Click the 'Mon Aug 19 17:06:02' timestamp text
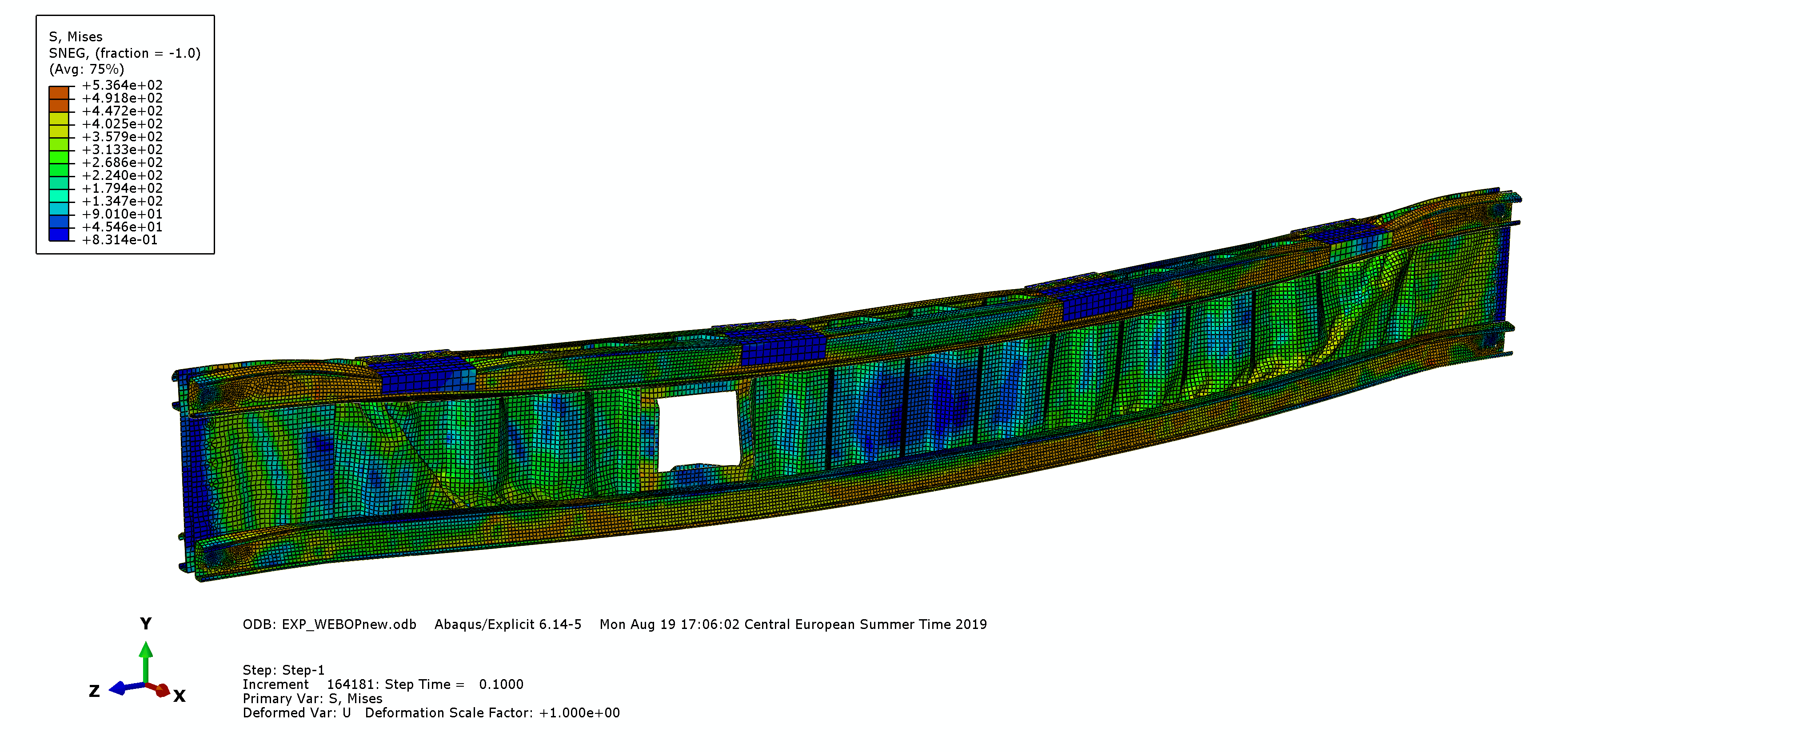This screenshot has width=1820, height=752. [670, 625]
